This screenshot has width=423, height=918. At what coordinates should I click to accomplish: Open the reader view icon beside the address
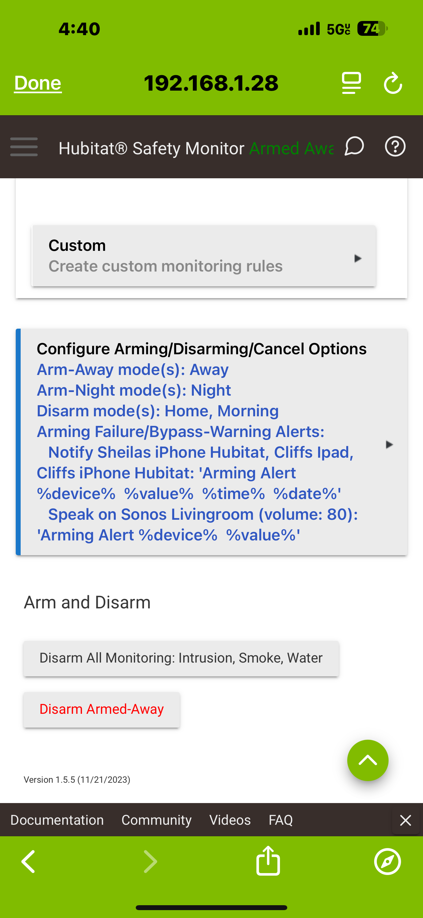click(351, 83)
